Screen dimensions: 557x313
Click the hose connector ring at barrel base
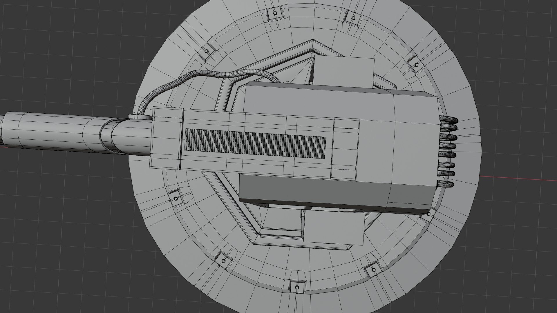(x=139, y=117)
